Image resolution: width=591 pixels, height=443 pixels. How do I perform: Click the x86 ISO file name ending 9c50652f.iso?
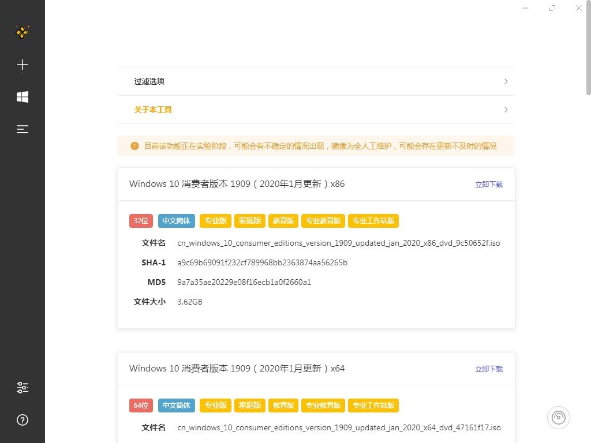click(338, 243)
